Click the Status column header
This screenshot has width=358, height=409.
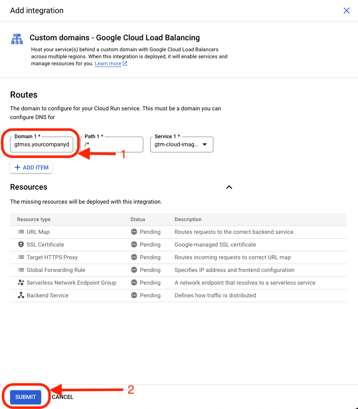tap(138, 219)
